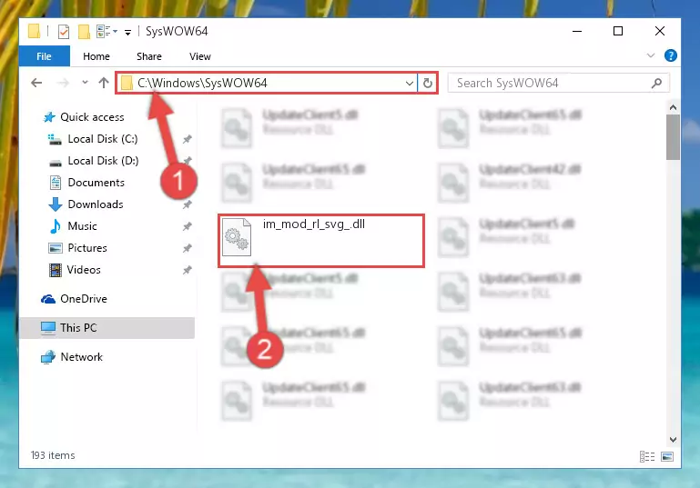Switch to the Home ribbon tab
This screenshot has width=700, height=488.
pos(96,56)
